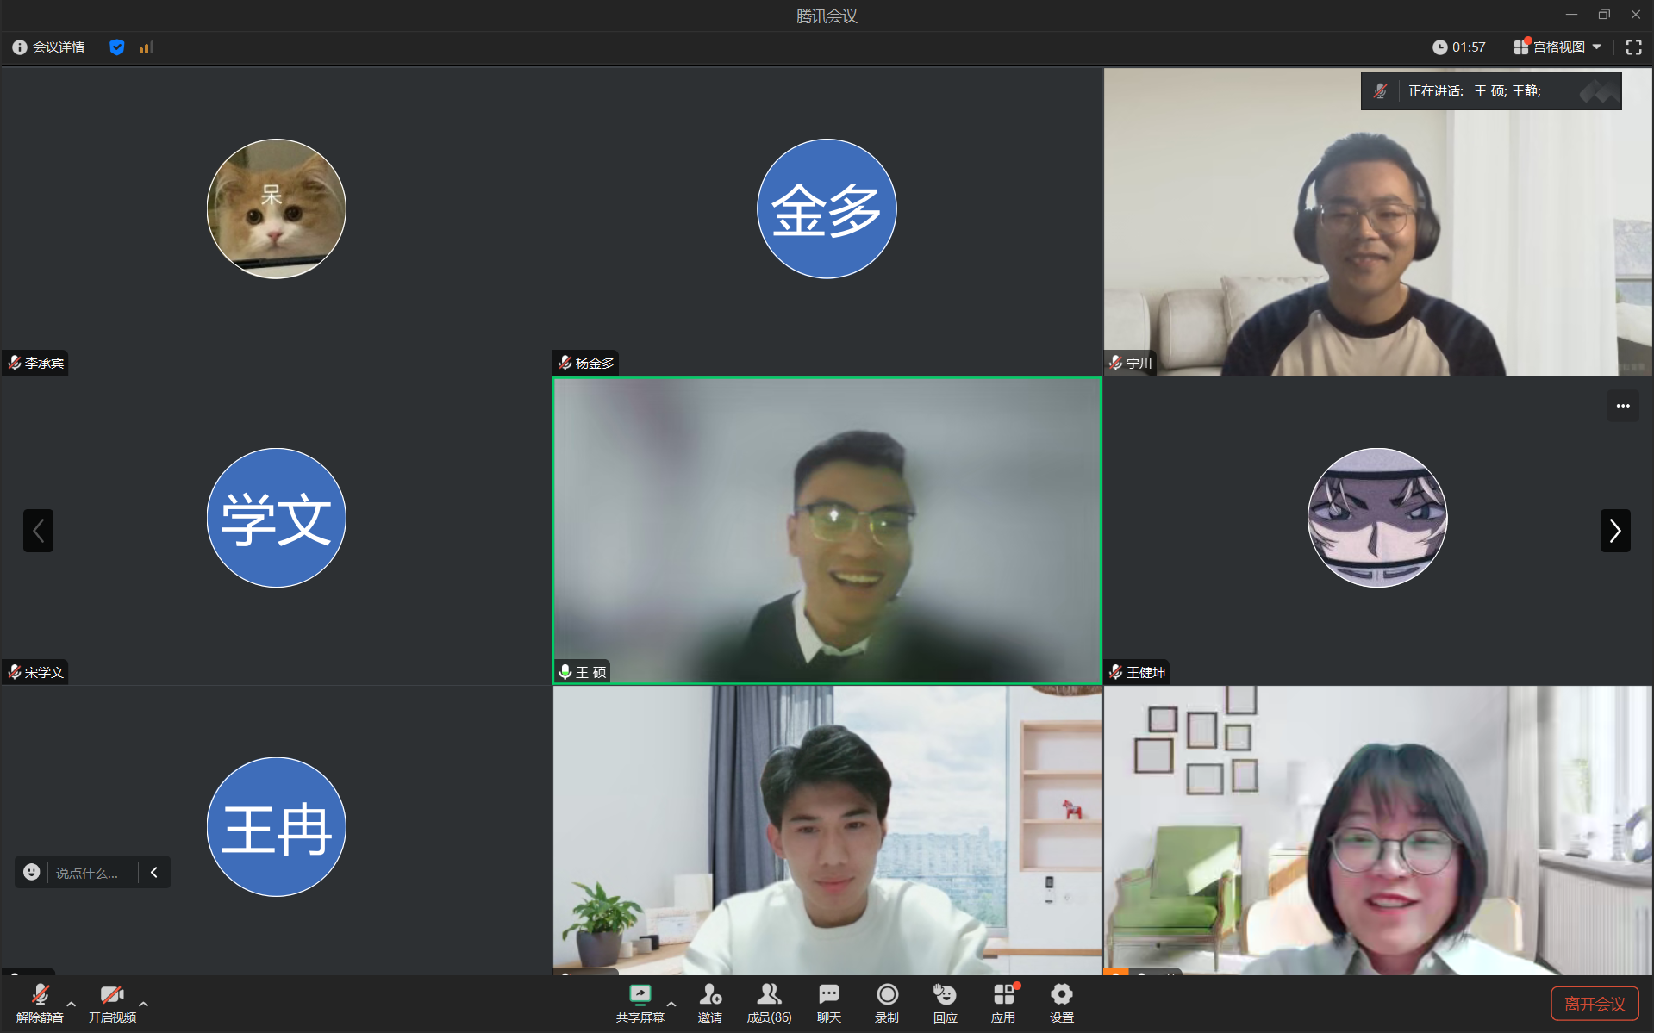
Task: Open Settings (设置) gear icon
Action: point(1061,996)
